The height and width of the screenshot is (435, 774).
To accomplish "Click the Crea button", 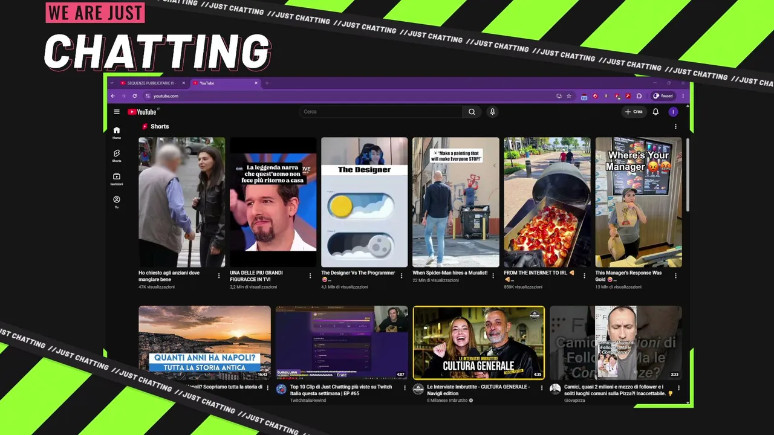I will (634, 112).
